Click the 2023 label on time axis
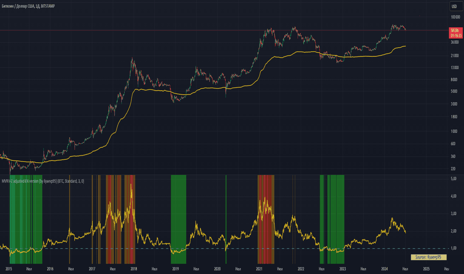Screen dimensions: 464x274 pos(343,269)
